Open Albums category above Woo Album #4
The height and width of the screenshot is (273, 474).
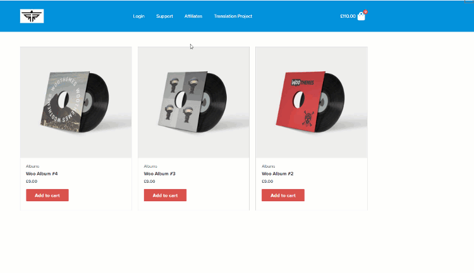pos(33,166)
